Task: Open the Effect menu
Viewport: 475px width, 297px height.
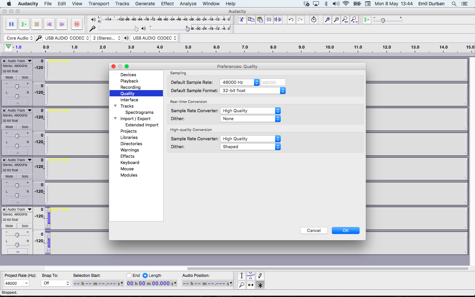Action: click(167, 4)
